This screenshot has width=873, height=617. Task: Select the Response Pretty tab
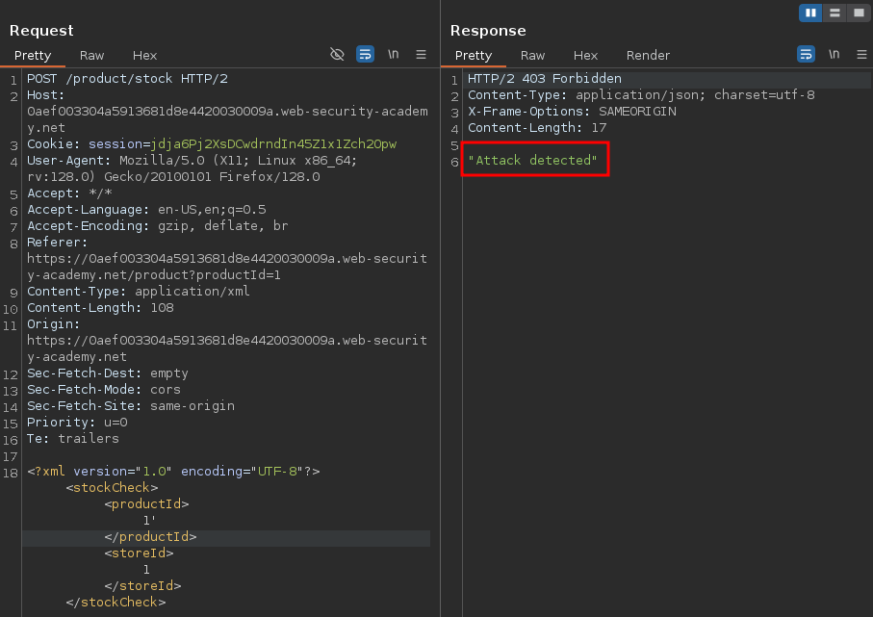pos(474,56)
